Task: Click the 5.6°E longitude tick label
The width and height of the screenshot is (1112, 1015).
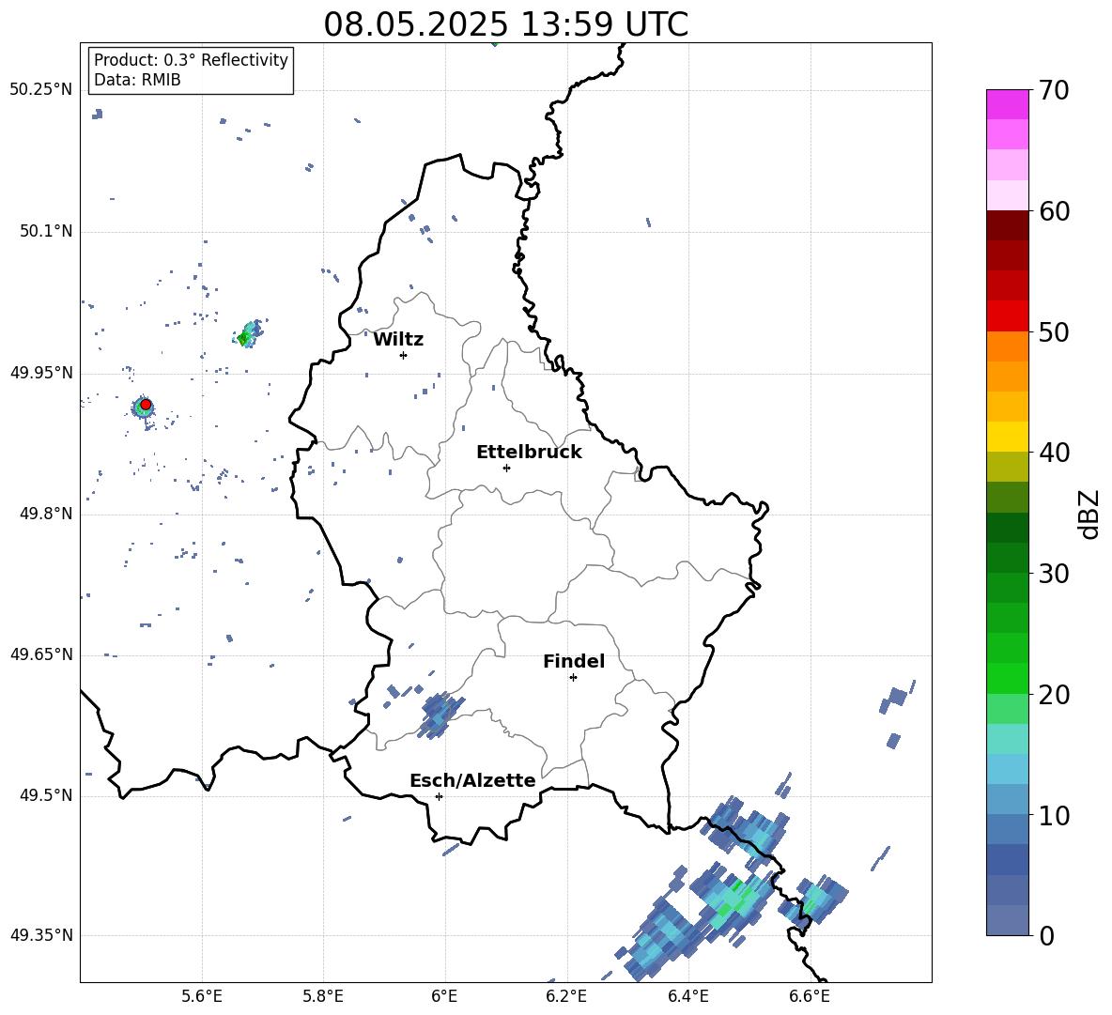Action: tap(202, 996)
